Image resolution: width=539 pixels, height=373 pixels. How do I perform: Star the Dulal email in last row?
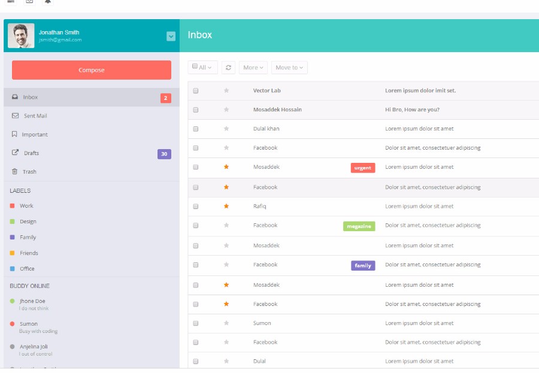(226, 361)
